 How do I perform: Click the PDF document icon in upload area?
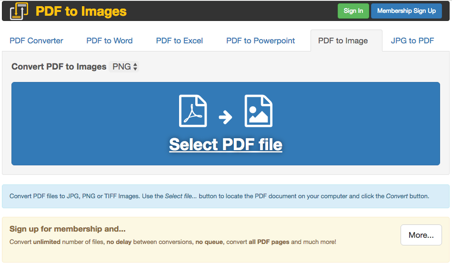pos(193,111)
